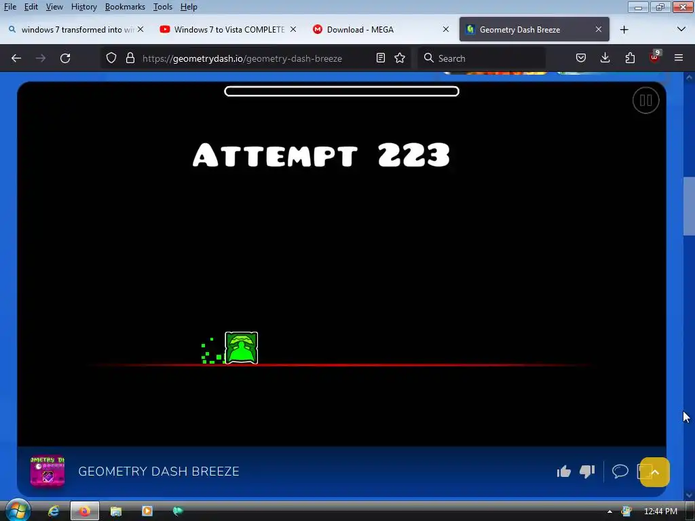
Task: Click the scrollbar down arrow
Action: 689,495
